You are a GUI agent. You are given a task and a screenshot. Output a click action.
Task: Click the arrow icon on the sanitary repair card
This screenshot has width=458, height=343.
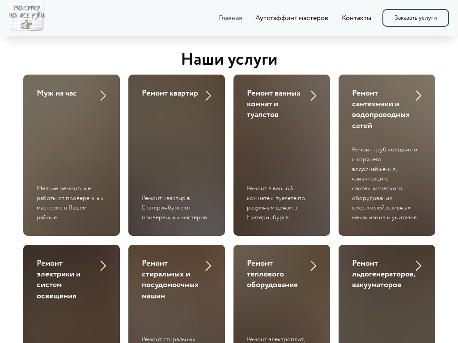(x=419, y=96)
